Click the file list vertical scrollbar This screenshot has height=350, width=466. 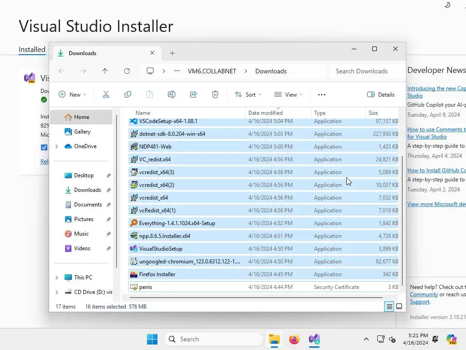[x=402, y=220]
